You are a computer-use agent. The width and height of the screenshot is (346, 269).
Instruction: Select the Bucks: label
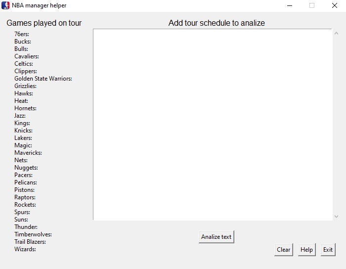(23, 42)
